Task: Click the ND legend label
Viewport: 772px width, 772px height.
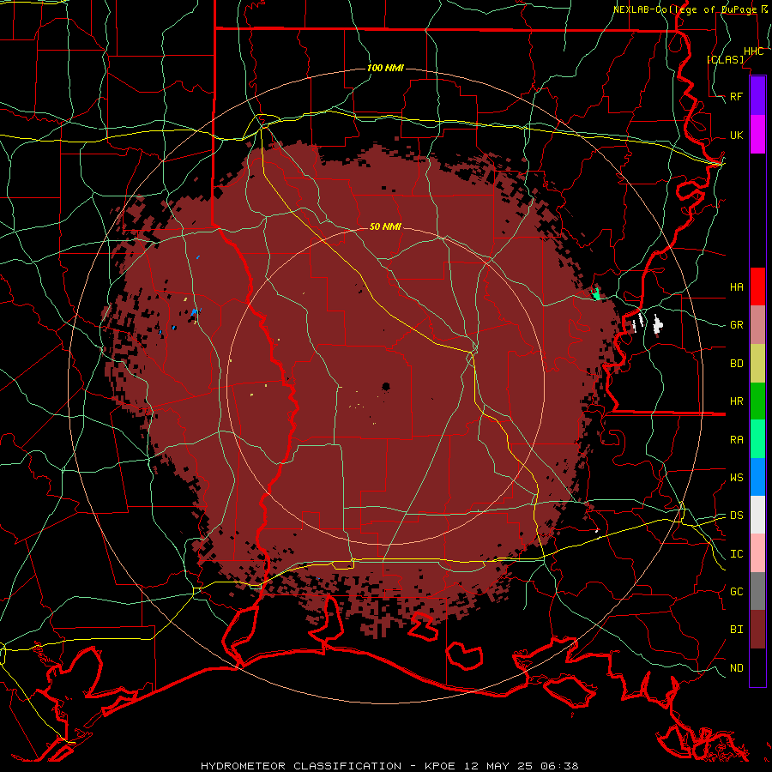Action: pyautogui.click(x=737, y=668)
